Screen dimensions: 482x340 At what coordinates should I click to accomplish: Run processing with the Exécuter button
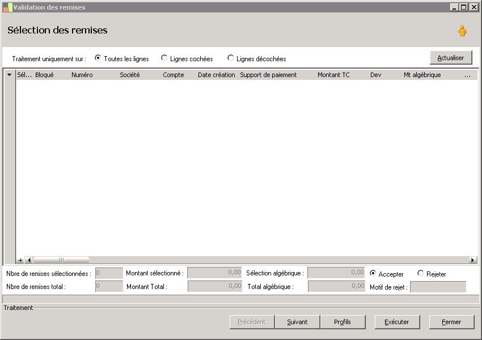397,322
